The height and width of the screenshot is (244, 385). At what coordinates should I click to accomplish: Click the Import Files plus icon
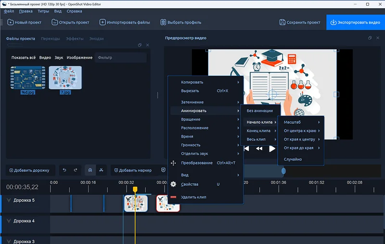tap(102, 22)
